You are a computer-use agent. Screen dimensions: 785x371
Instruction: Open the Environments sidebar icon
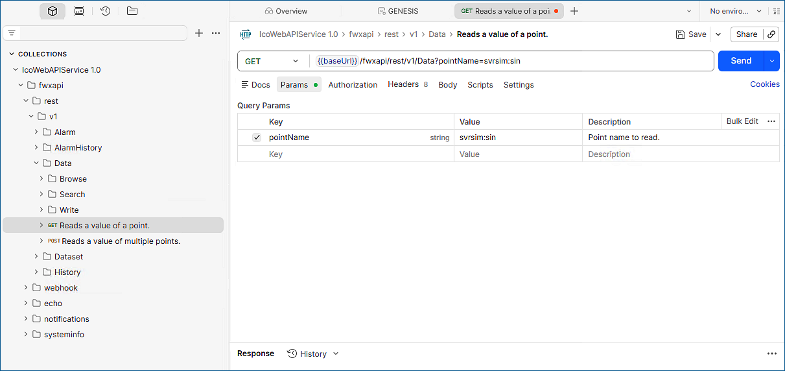79,11
